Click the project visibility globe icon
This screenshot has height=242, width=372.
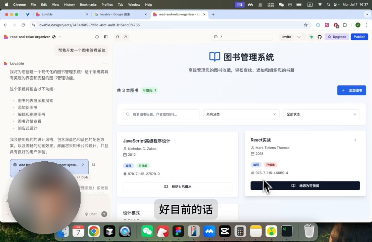pos(54,37)
